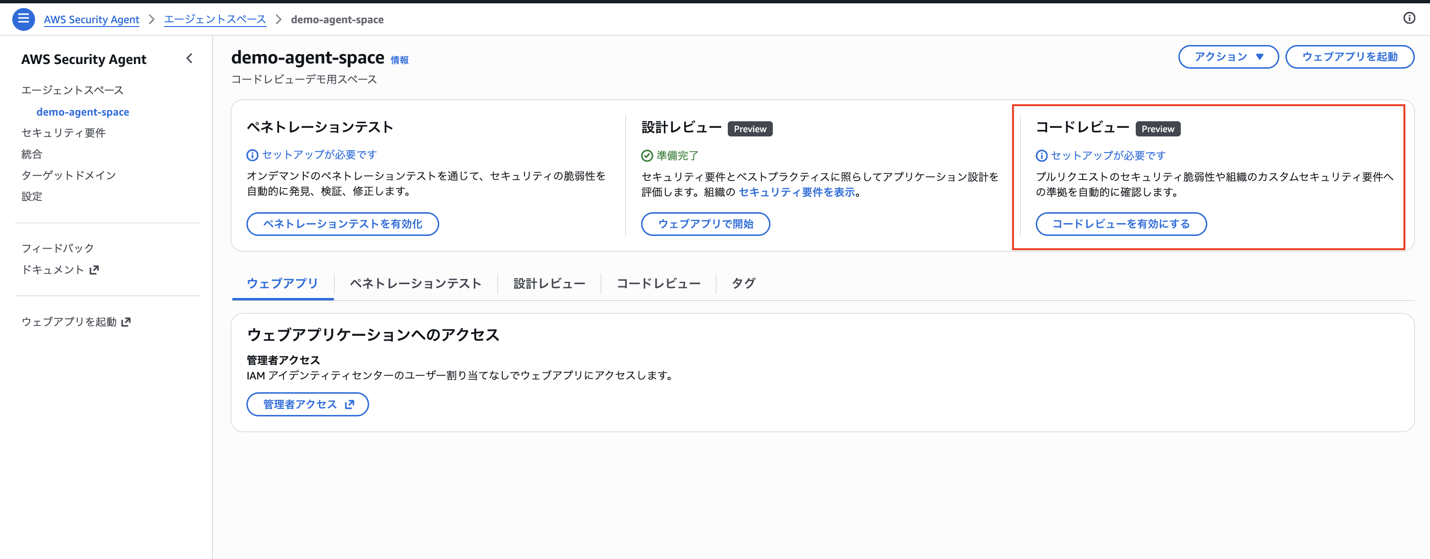Click the external-link icon beside sidebar ウェブアプリを起動
1430x559 pixels.
127,321
